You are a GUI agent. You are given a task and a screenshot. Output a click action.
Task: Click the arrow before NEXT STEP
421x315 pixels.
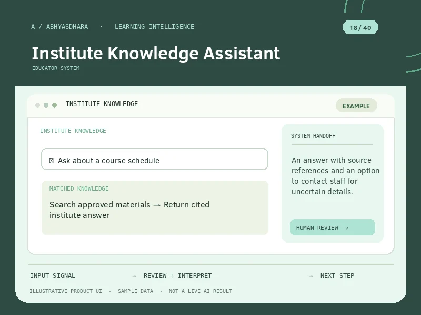pos(310,276)
